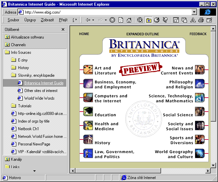The image size is (218, 182).
Task: Open the Zobrazit menu
Action: [x=47, y=20]
